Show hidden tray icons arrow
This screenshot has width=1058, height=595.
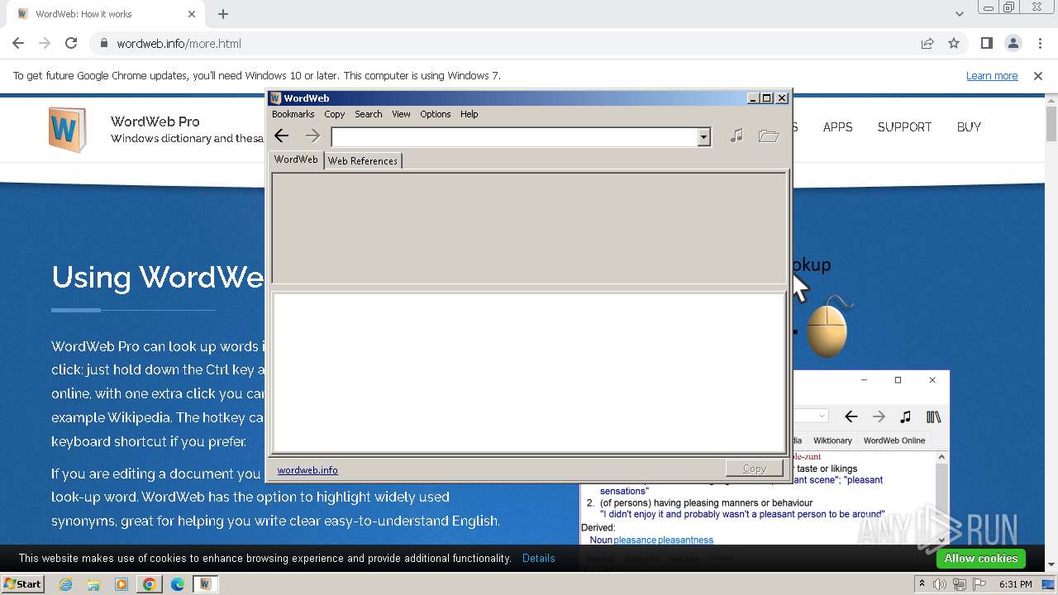tap(922, 584)
